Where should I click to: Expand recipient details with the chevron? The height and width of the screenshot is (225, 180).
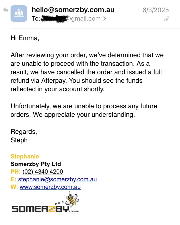click(x=104, y=18)
